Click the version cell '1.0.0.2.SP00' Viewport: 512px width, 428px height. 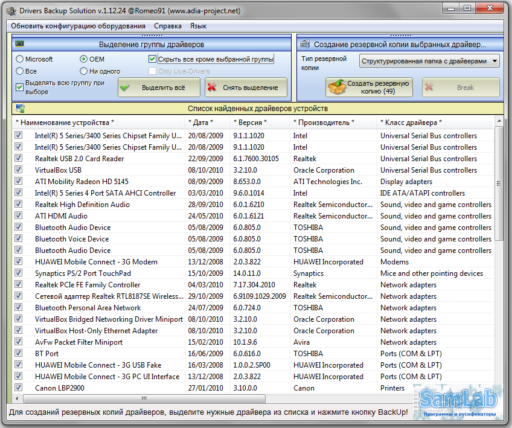pos(252,365)
